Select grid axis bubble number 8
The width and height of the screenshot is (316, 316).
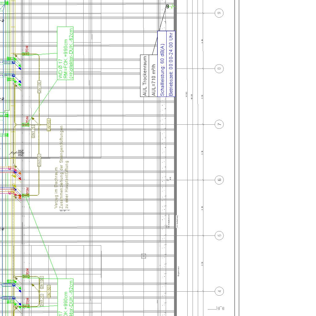tap(219, 69)
